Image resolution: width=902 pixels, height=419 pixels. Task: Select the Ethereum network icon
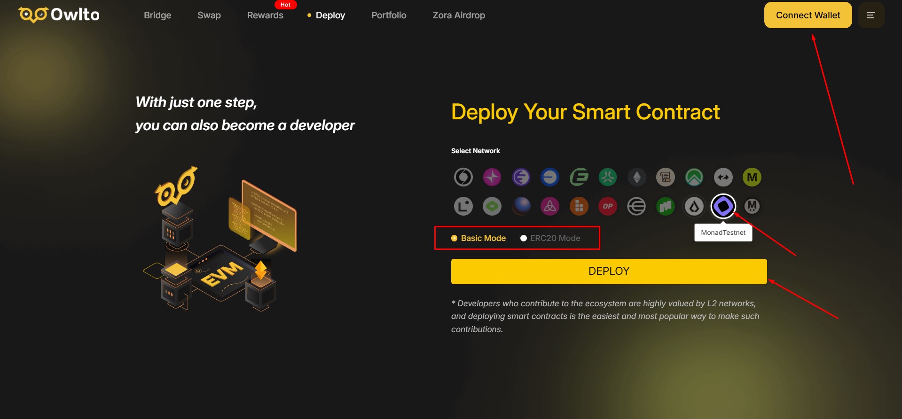point(637,177)
